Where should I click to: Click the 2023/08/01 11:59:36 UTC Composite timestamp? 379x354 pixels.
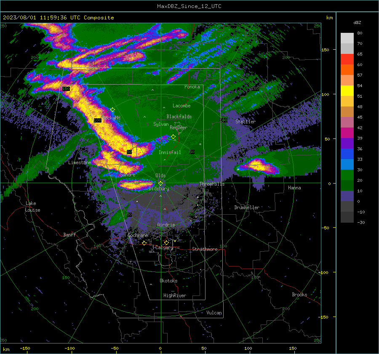tap(58, 18)
